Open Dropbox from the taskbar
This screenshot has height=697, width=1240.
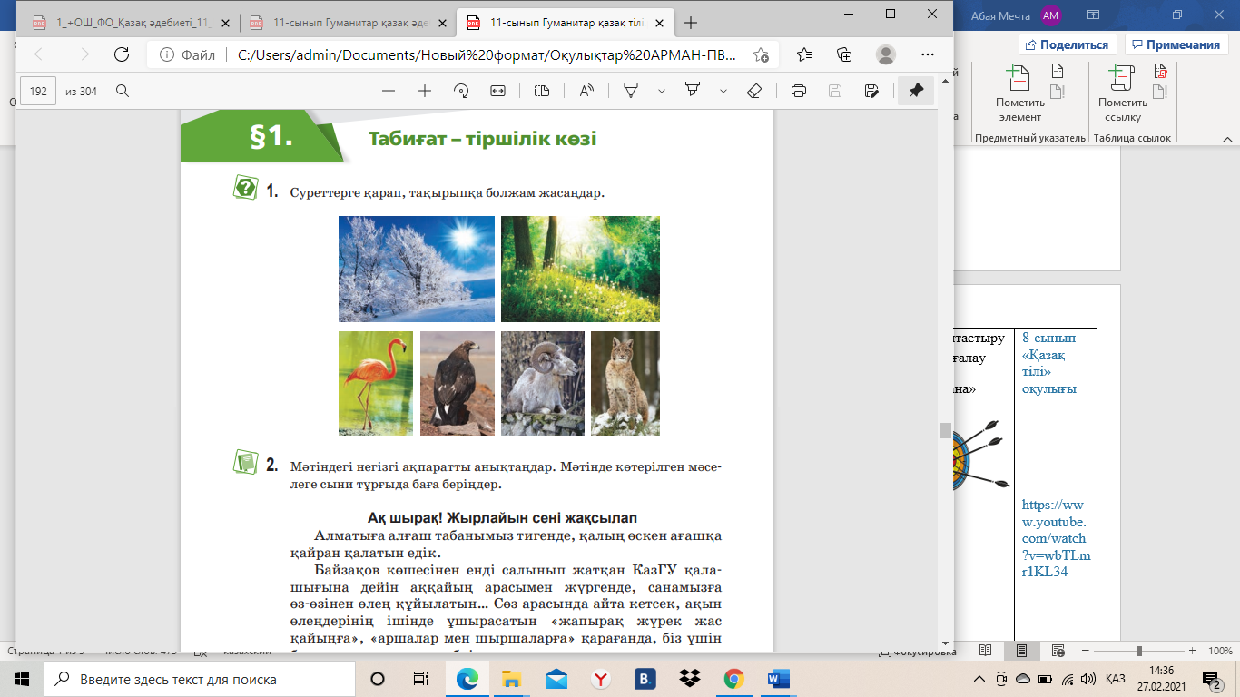[690, 679]
